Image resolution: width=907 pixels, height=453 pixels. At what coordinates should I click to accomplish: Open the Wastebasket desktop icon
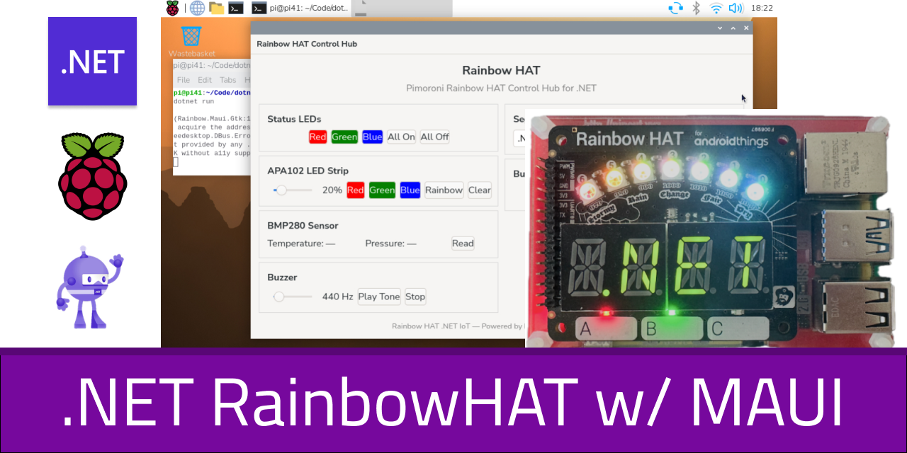tap(191, 41)
